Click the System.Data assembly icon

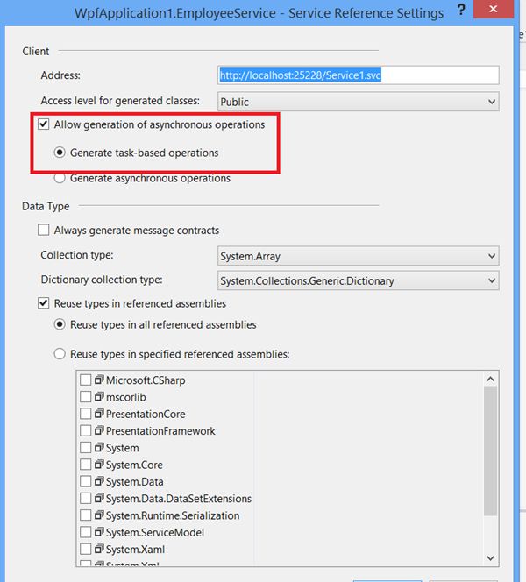coord(99,481)
